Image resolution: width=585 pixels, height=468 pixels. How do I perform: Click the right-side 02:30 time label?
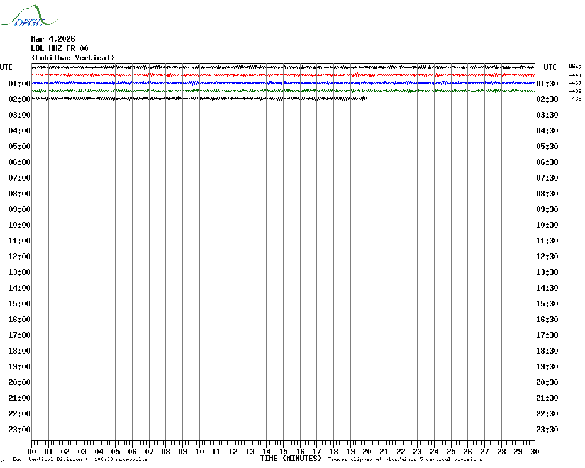547,99
